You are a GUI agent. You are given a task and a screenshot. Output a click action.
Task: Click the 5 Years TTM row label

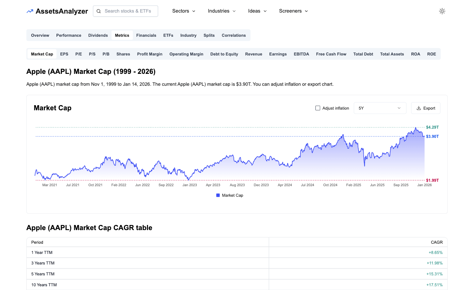tap(43, 274)
